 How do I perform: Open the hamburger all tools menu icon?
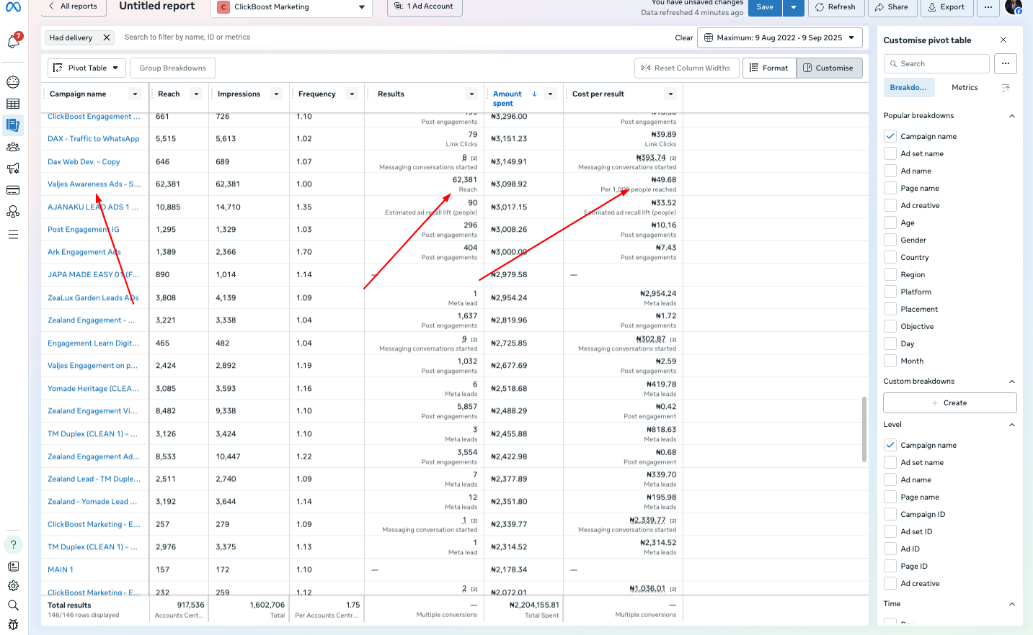(x=13, y=235)
